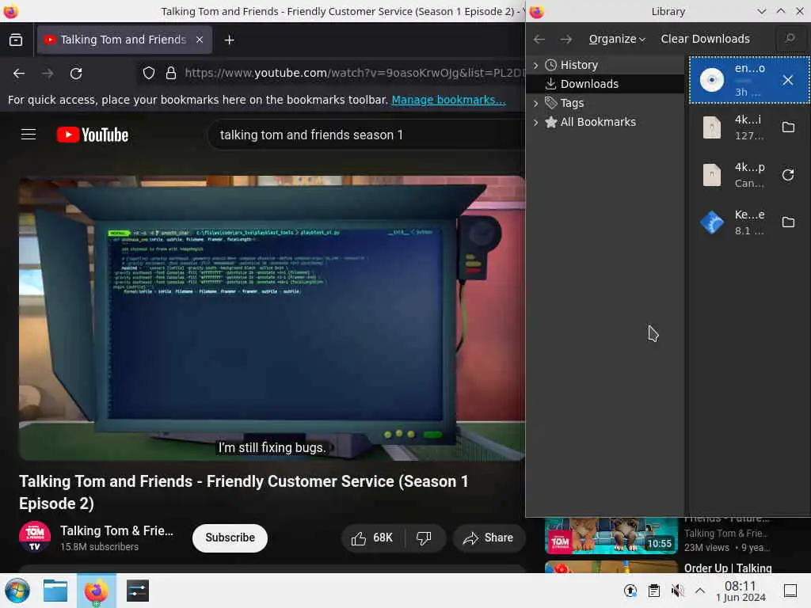811x608 pixels.
Task: Select the canceled 4k...p download entry
Action: coord(749,175)
